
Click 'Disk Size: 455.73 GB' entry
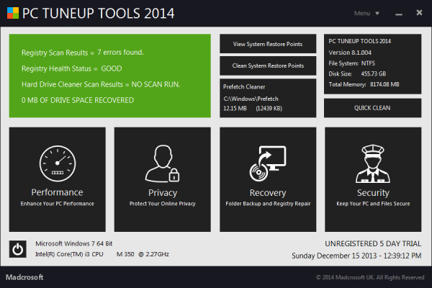pos(357,74)
